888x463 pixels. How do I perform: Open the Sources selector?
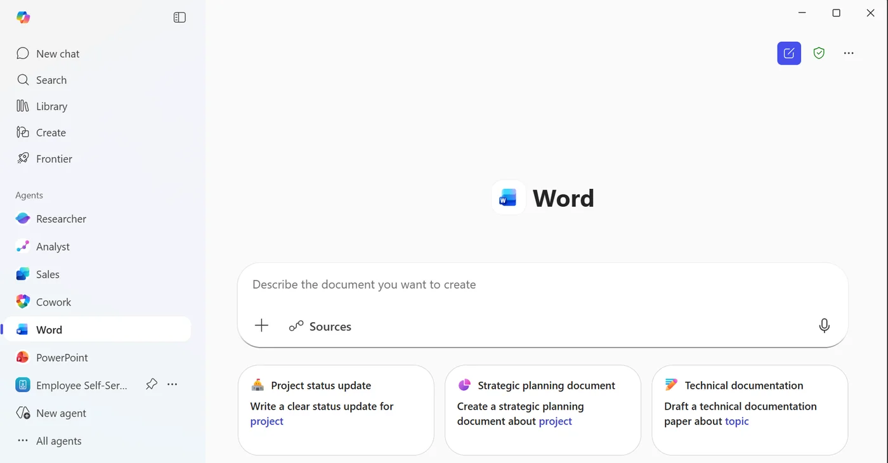point(320,327)
